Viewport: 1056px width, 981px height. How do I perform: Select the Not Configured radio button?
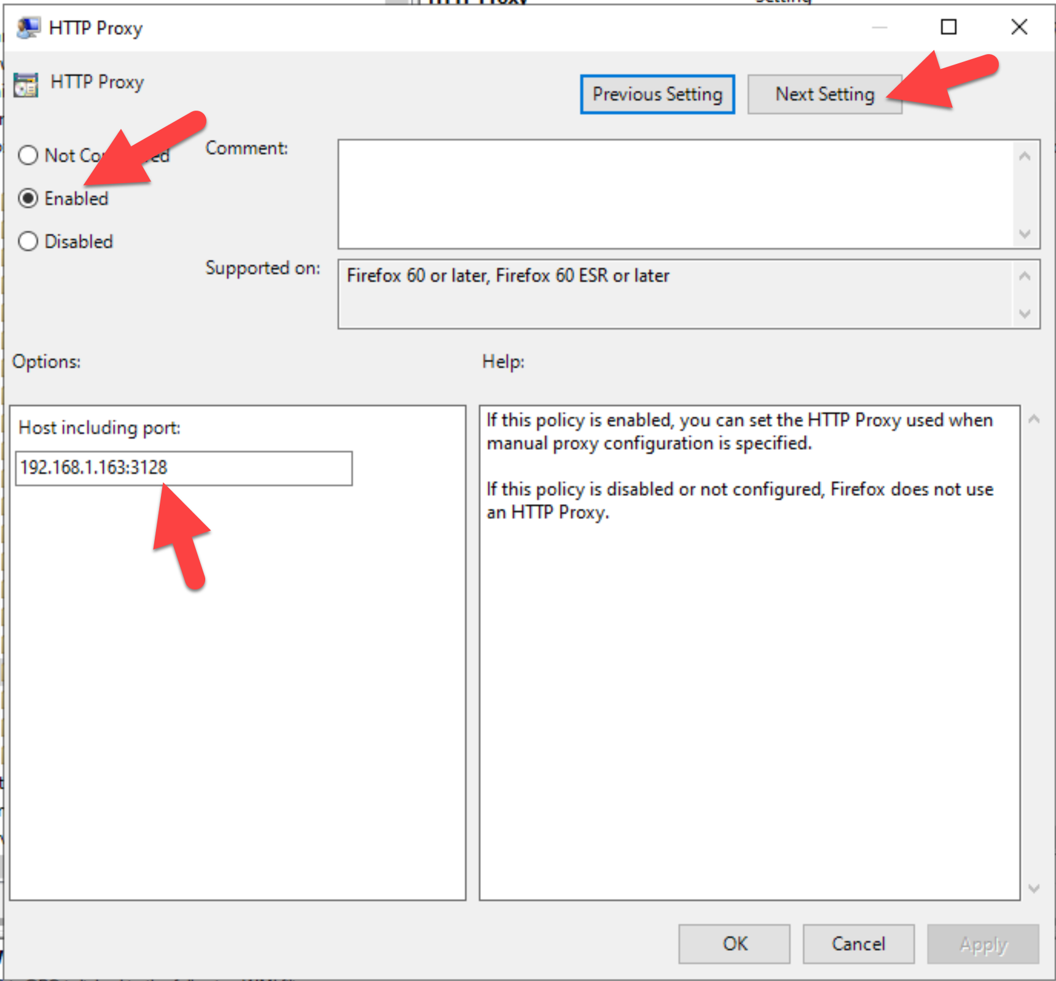tap(28, 156)
